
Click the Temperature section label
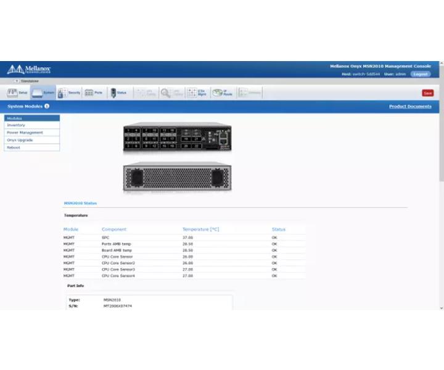pyautogui.click(x=76, y=215)
